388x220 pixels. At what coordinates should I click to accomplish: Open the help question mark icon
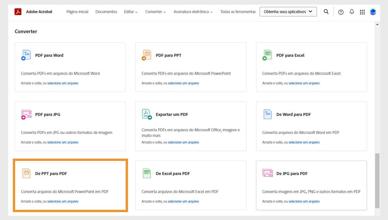click(341, 11)
